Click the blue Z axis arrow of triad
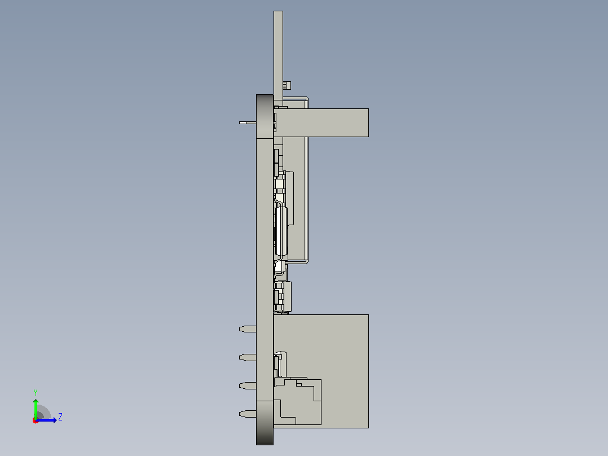608x456 pixels. point(46,420)
